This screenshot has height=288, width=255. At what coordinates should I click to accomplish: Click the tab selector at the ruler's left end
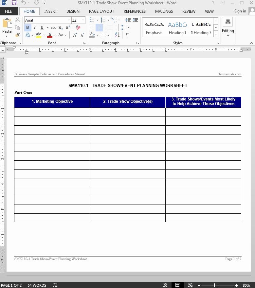[x=3, y=50]
